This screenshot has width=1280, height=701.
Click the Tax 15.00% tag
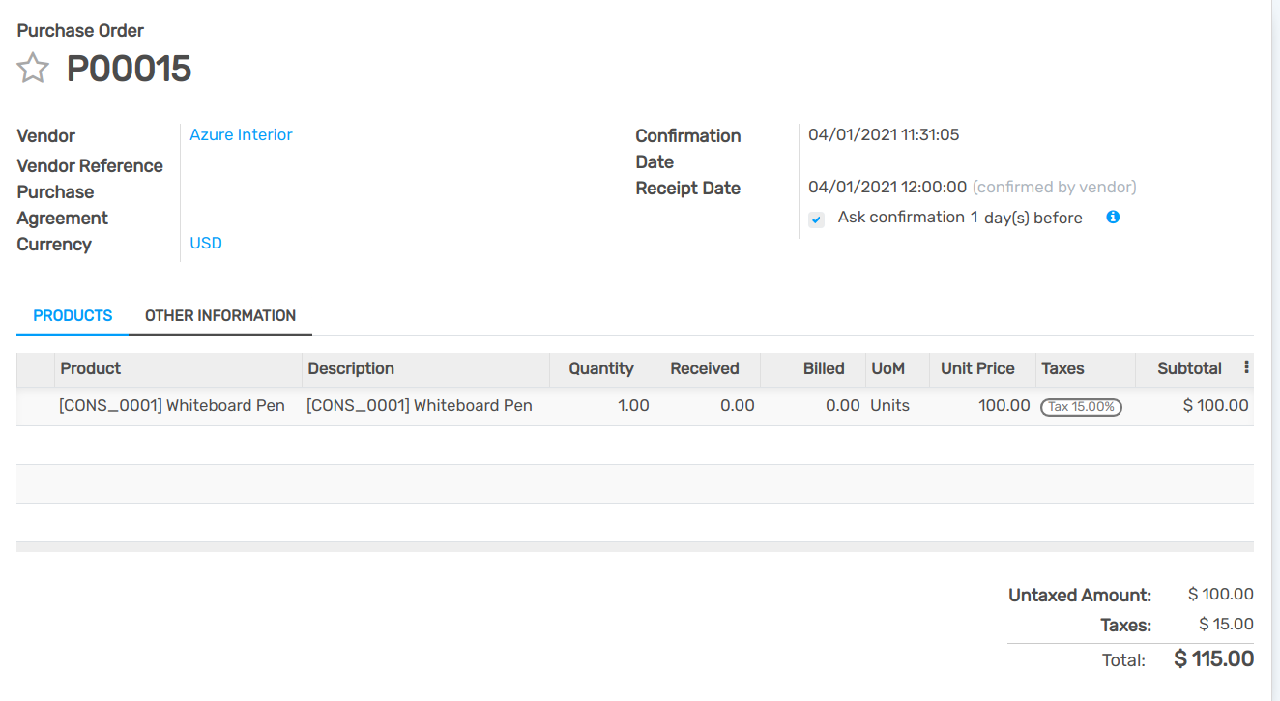click(1081, 407)
